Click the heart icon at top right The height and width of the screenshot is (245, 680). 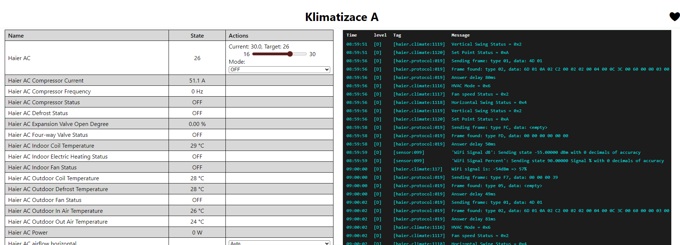pos(674,17)
